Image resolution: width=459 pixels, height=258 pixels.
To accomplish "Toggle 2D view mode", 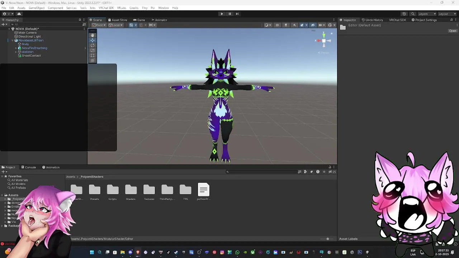I will [x=277, y=25].
